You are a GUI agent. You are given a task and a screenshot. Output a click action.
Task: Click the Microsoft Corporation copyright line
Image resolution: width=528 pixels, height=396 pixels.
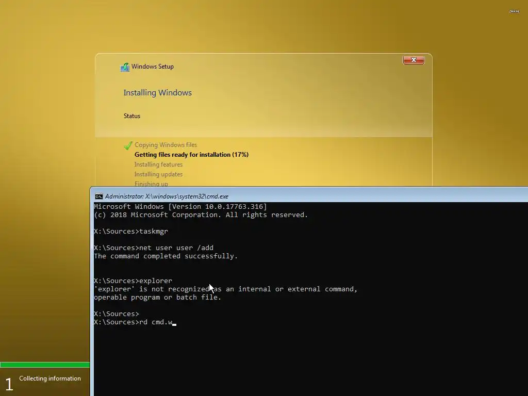click(201, 215)
